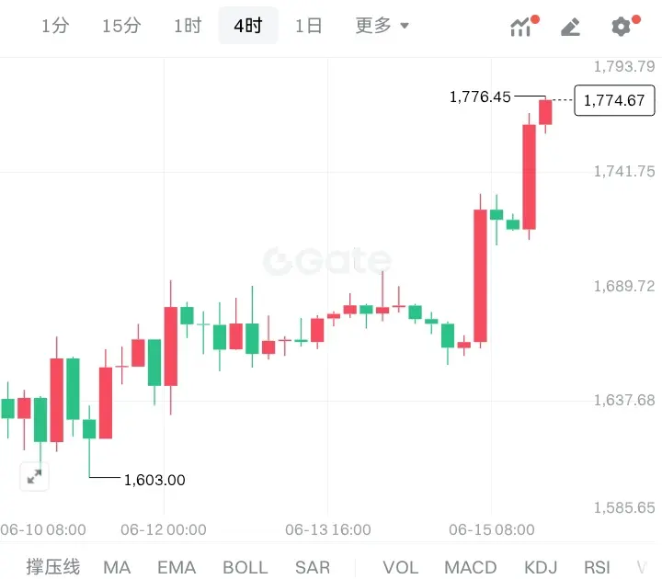This screenshot has height=579, width=662.
Task: Open chart settings gear icon
Action: pyautogui.click(x=623, y=26)
